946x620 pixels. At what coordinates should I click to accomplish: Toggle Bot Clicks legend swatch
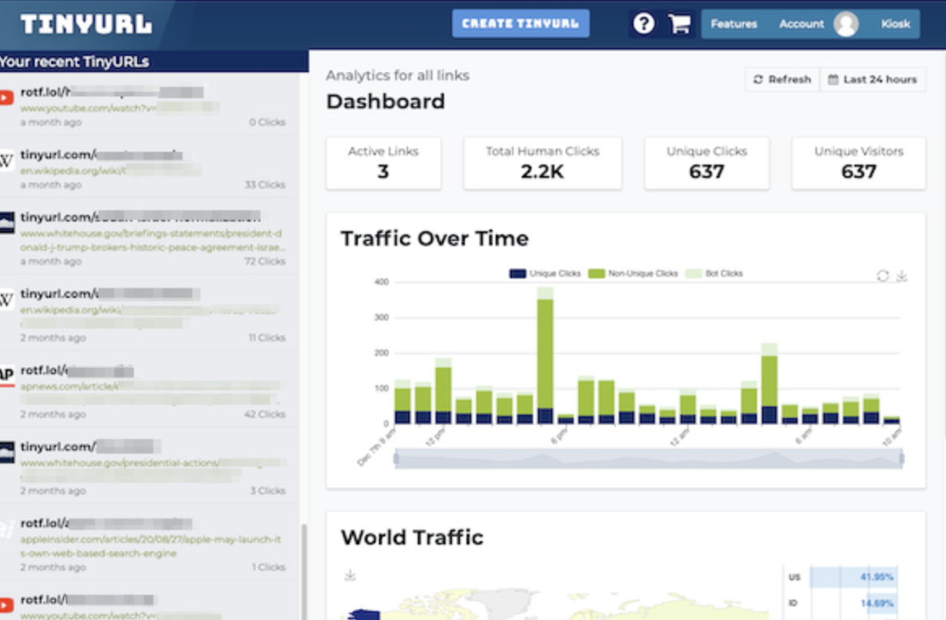pos(694,273)
